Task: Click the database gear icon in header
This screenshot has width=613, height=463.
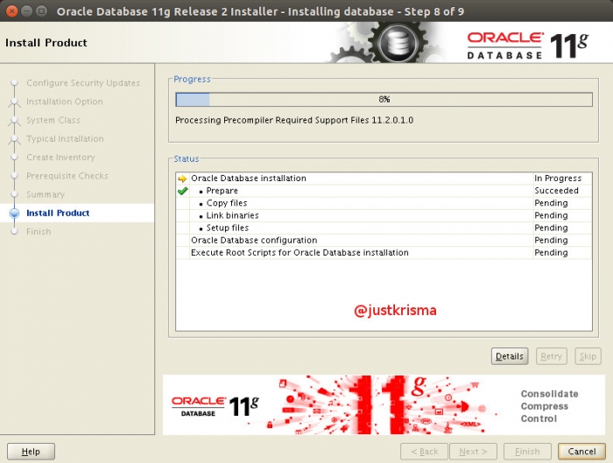Action: (x=398, y=42)
